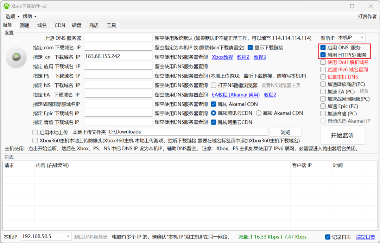
Task: Click the 开始监听 button
Action: click(342, 135)
